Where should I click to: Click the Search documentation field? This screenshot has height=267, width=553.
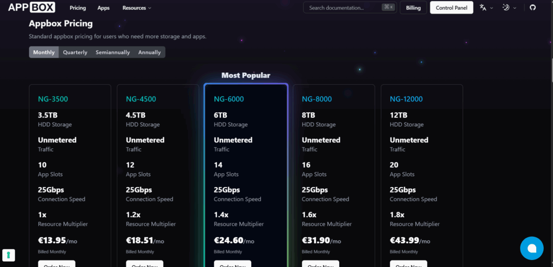coord(350,8)
